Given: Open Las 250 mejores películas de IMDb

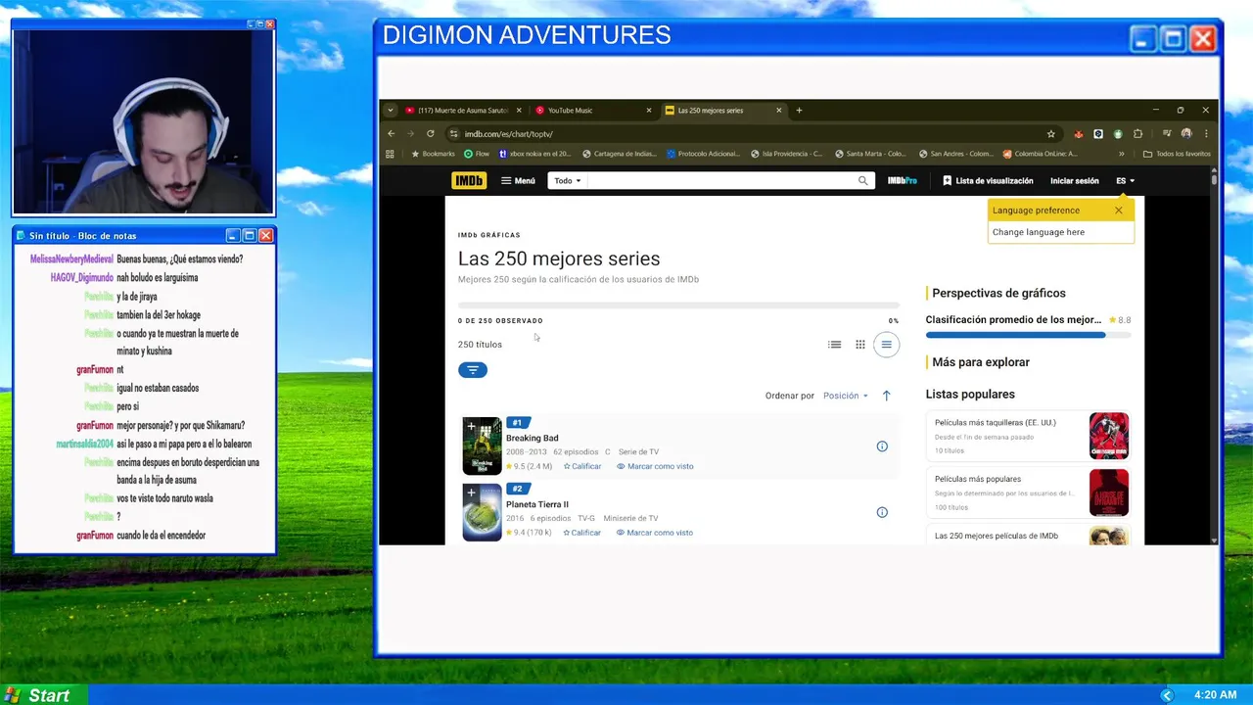Looking at the screenshot, I should point(1028,536).
